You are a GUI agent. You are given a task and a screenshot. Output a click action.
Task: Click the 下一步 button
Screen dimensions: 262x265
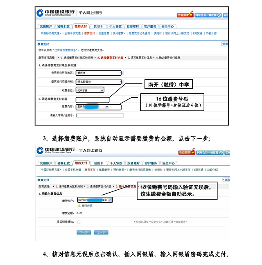click(84, 232)
